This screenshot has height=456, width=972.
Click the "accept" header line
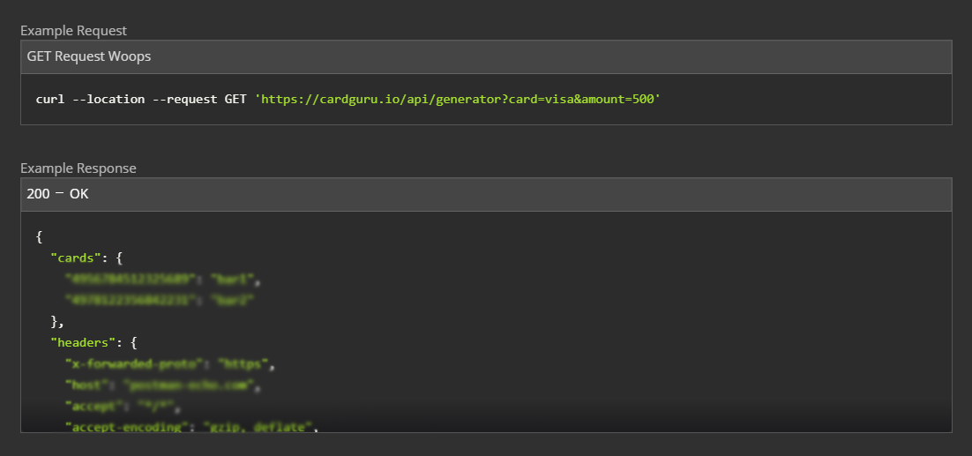123,407
